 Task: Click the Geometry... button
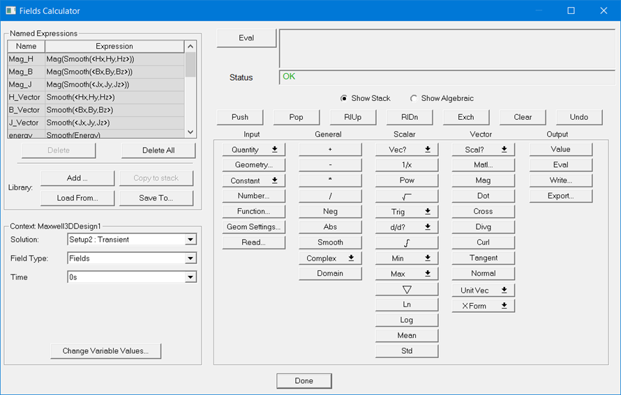click(x=253, y=165)
